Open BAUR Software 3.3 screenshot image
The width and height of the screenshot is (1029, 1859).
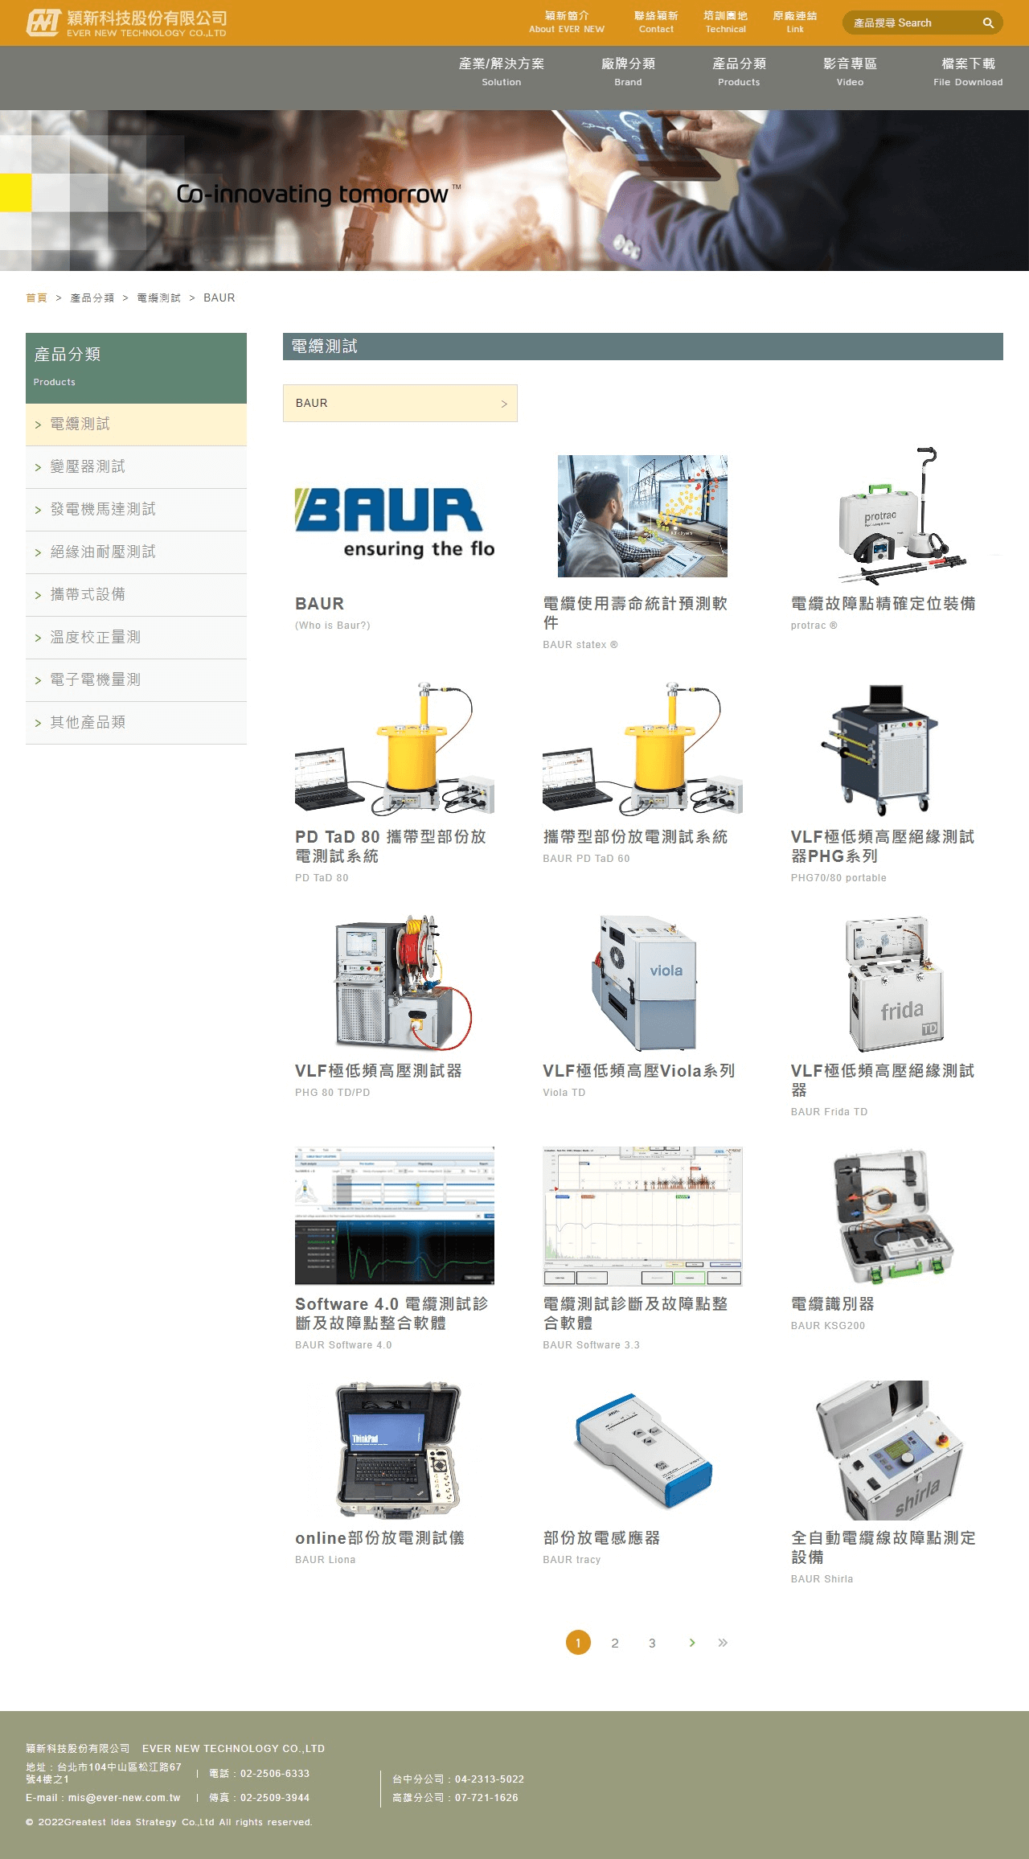coord(642,1216)
